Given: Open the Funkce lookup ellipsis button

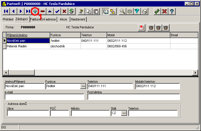Looking at the screenshot, I should click(83, 86).
